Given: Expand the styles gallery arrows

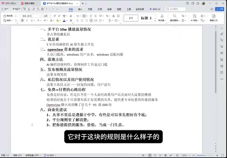Looking at the screenshot, I should [x=155, y=18].
